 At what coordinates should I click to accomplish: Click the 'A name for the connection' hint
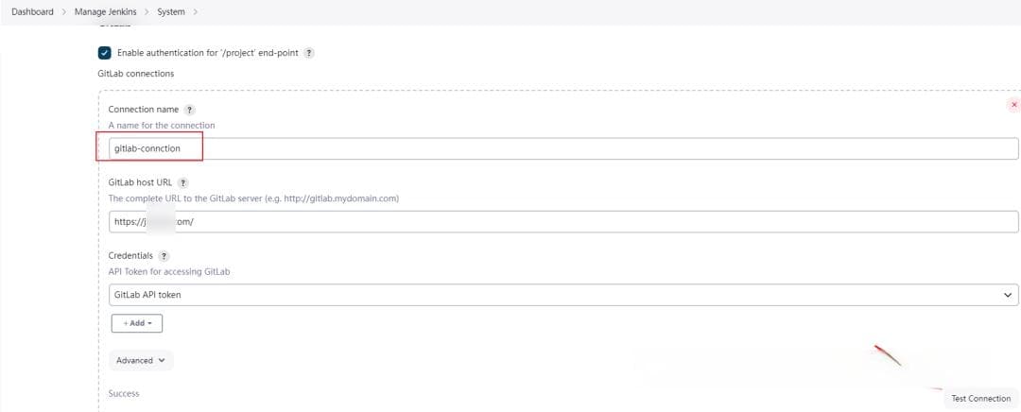click(162, 125)
